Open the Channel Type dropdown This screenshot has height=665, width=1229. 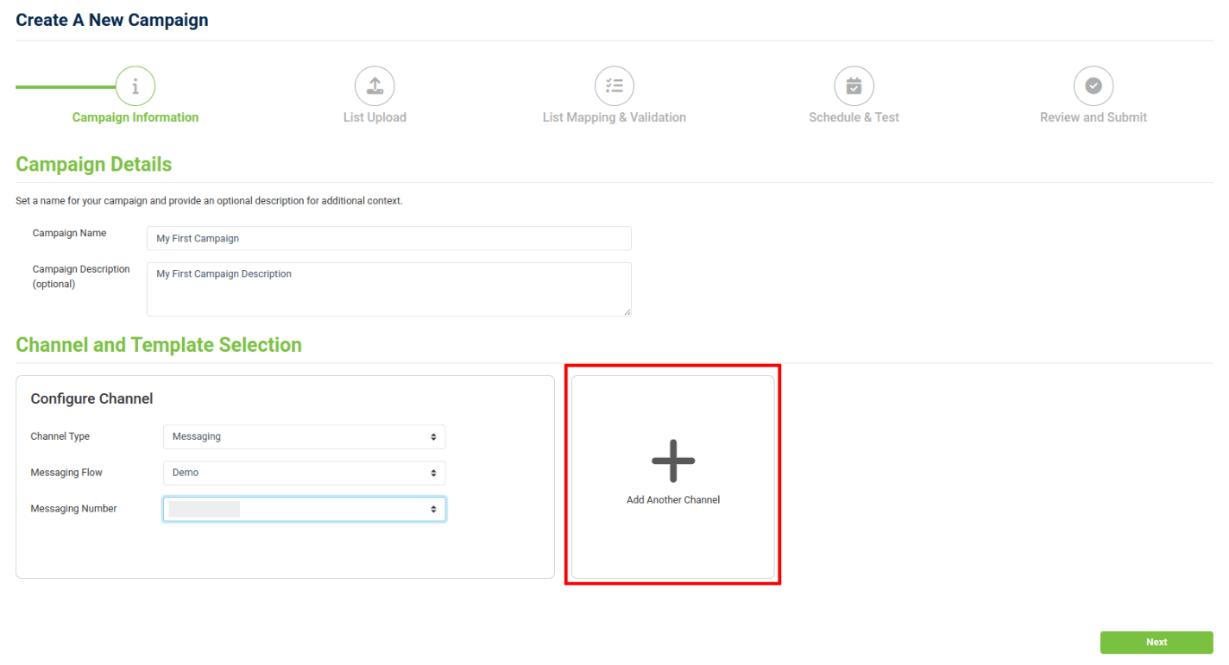(304, 437)
